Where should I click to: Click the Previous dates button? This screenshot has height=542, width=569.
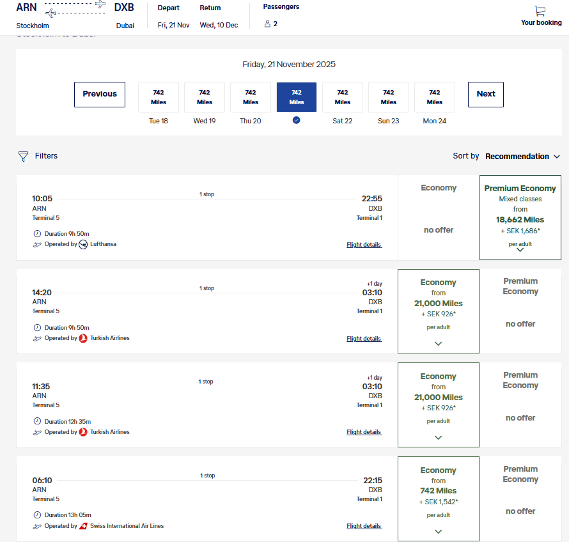pyautogui.click(x=100, y=95)
